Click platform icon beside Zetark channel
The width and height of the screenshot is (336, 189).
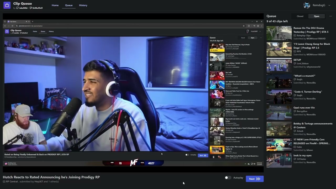(x=295, y=131)
